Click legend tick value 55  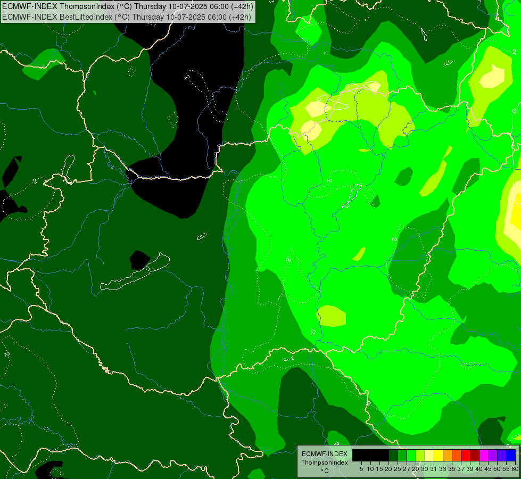[x=506, y=469]
